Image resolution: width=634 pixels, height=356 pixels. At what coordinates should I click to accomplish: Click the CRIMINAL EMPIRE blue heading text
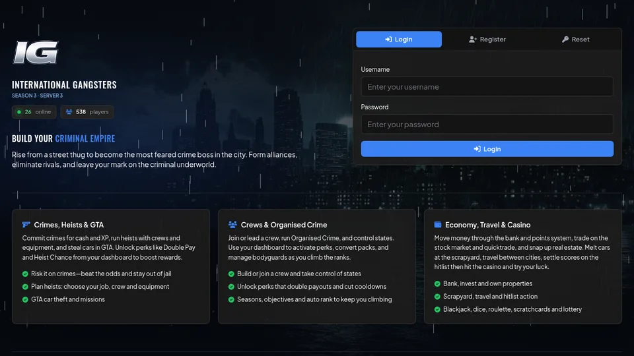click(85, 138)
